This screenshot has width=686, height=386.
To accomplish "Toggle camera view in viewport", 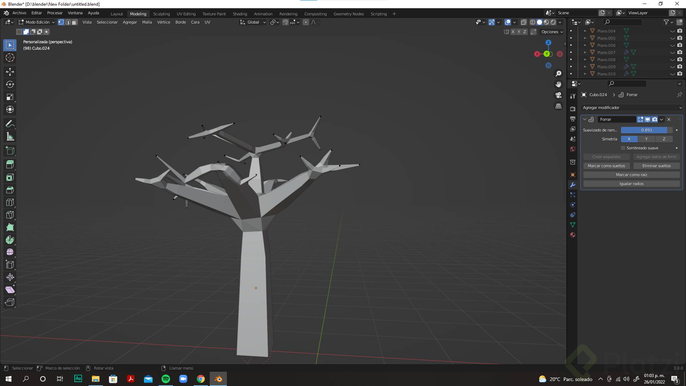I will pyautogui.click(x=558, y=95).
